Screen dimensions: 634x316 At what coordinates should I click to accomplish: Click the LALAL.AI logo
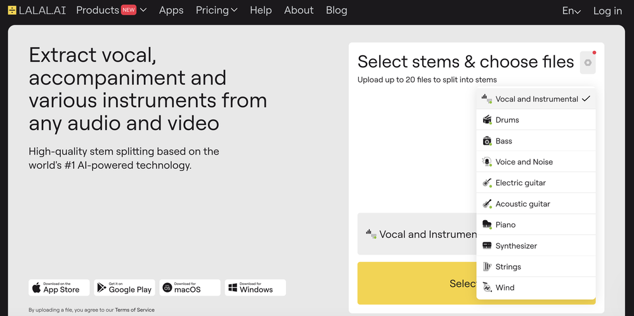pos(37,10)
